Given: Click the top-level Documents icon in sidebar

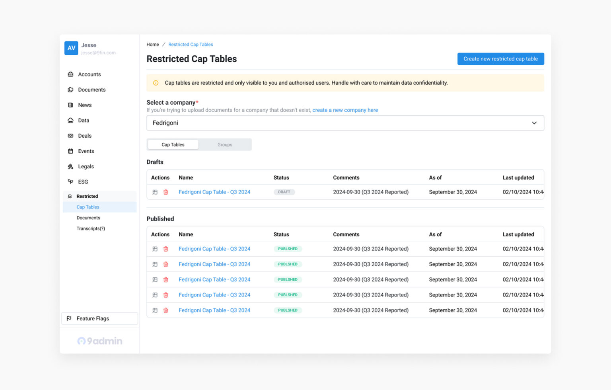Looking at the screenshot, I should (x=70, y=90).
